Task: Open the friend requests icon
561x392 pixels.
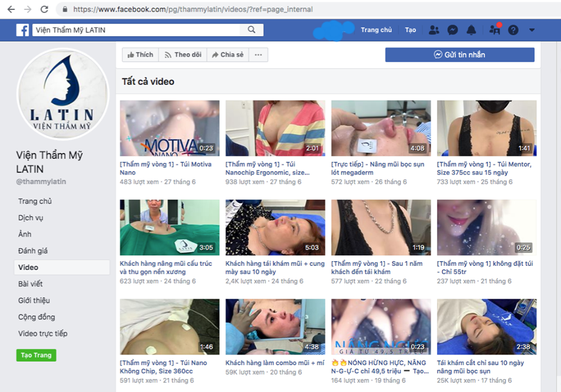Action: point(434,30)
